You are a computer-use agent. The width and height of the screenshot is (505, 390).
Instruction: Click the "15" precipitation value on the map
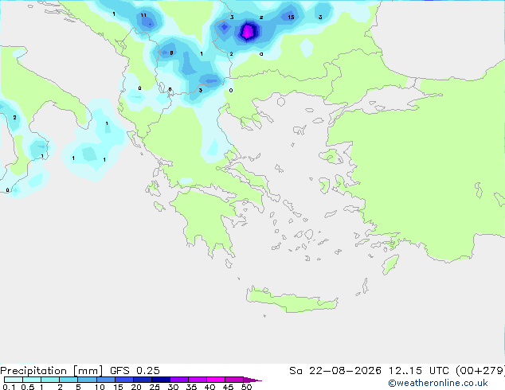pos(291,17)
